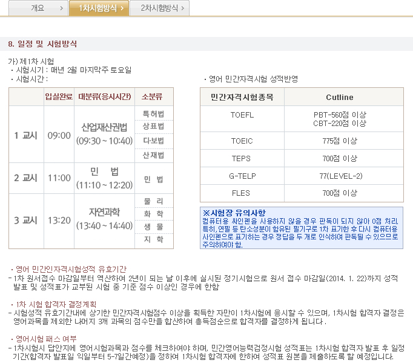Viewport: 413px width, 363px height.
Task: Click the 소분류 column header
Action: pyautogui.click(x=153, y=97)
